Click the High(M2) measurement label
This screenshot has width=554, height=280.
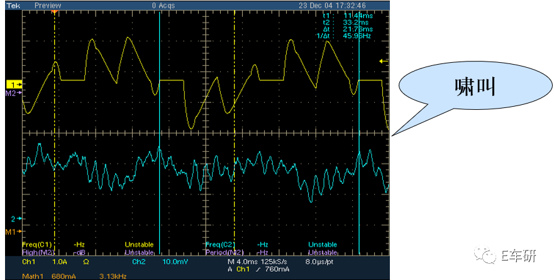[x=38, y=252]
